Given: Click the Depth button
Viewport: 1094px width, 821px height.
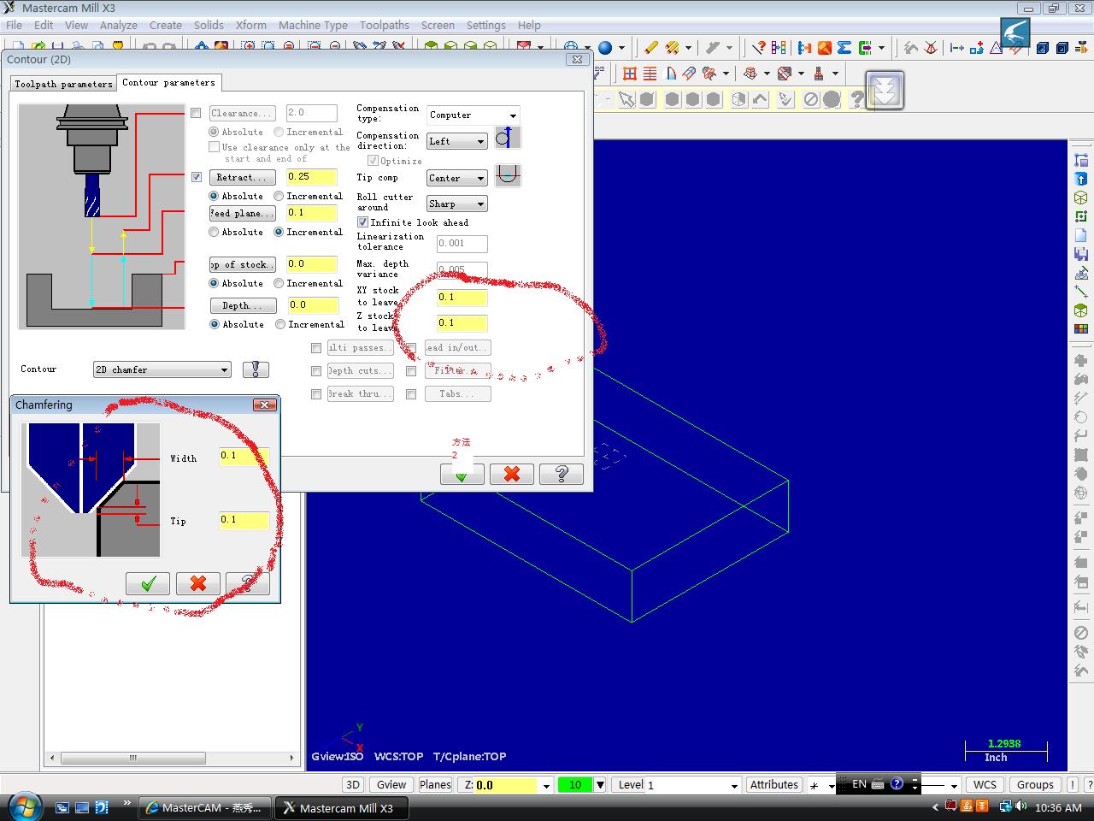Looking at the screenshot, I should tap(243, 305).
